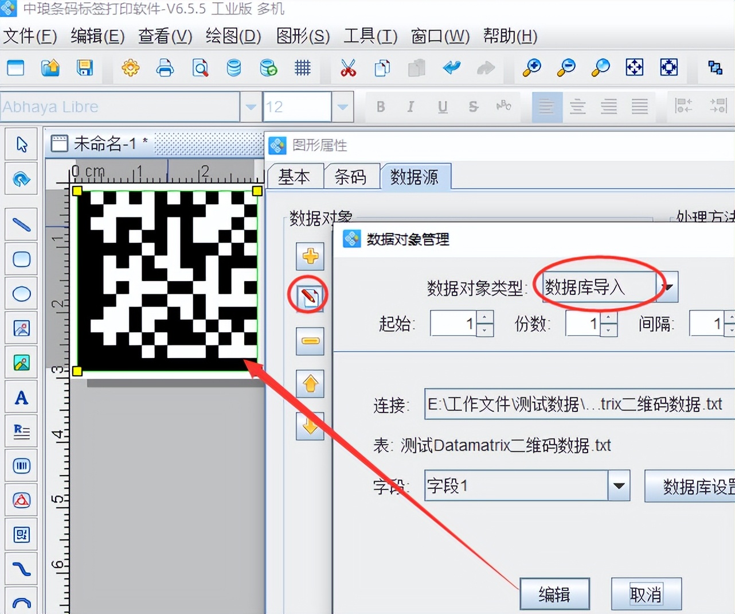Screen dimensions: 735x614
Task: Copy the selection with the copy icon
Action: [382, 68]
